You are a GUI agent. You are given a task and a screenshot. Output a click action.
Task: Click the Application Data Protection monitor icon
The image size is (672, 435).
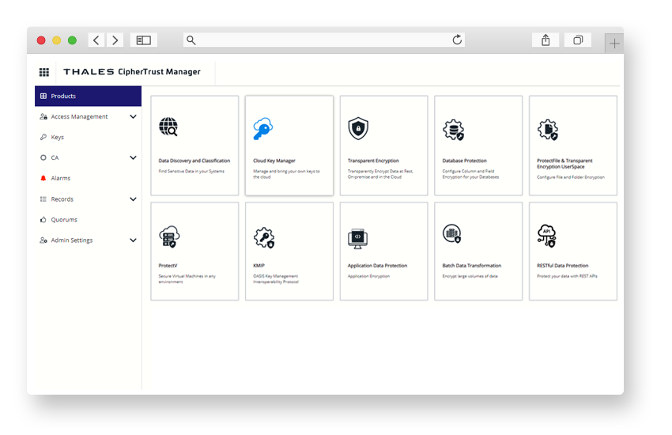pyautogui.click(x=357, y=239)
